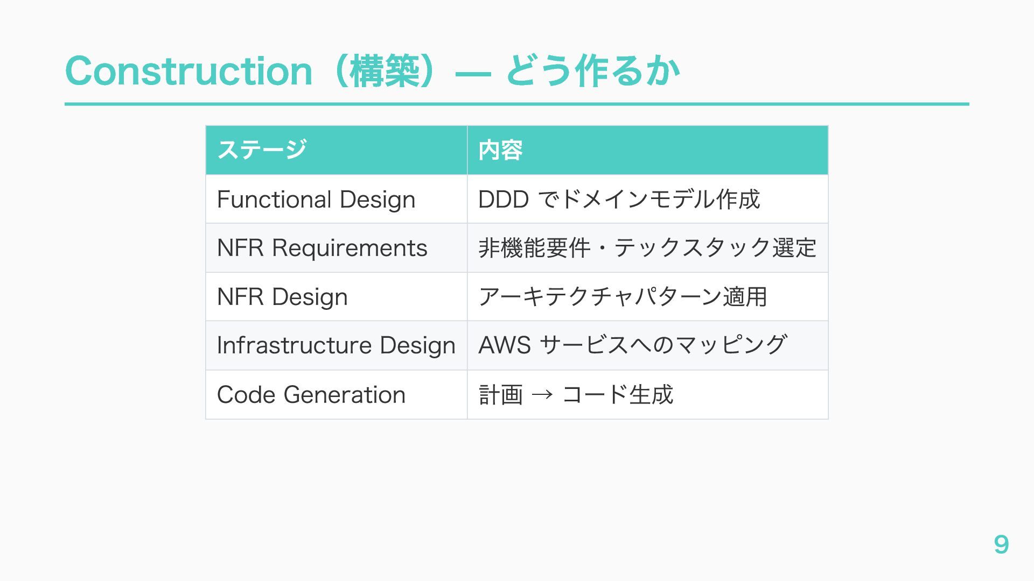The width and height of the screenshot is (1034, 581).
Task: Click the 'どう作るか' part of the title
Action: (x=592, y=71)
